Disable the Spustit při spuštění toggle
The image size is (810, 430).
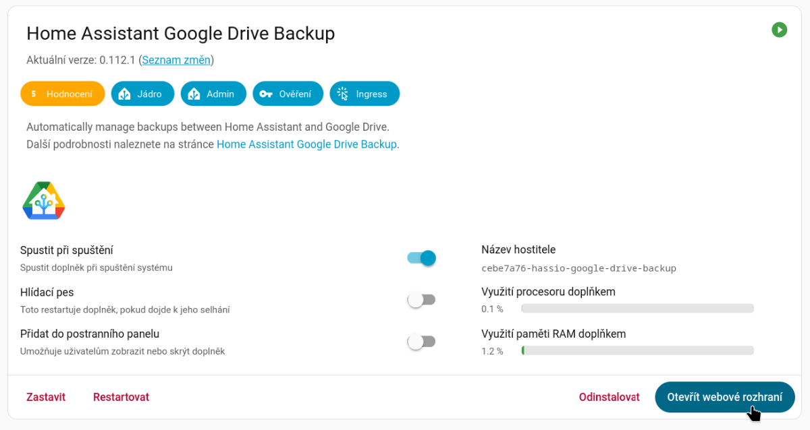pos(421,258)
